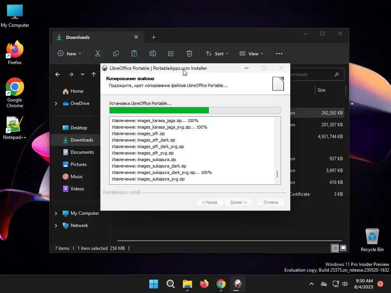Click the Firefox taskbar icon
Image resolution: width=391 pixels, height=293 pixels.
[204, 284]
